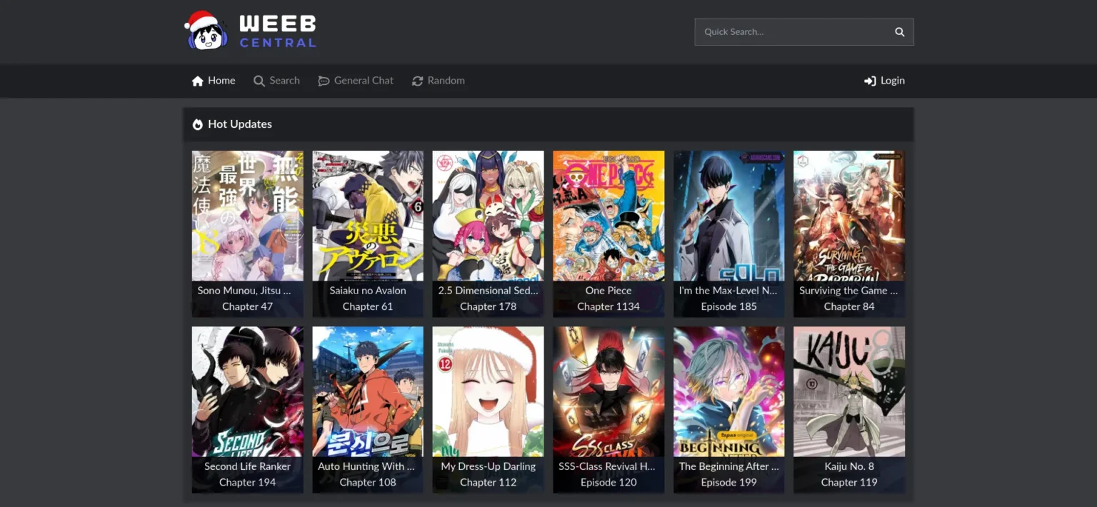Click the Login text link
1097x507 pixels.
pos(893,81)
